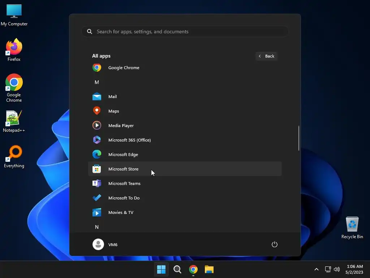Click the "Microsoft Teams" label text
This screenshot has width=370, height=278.
(124, 184)
